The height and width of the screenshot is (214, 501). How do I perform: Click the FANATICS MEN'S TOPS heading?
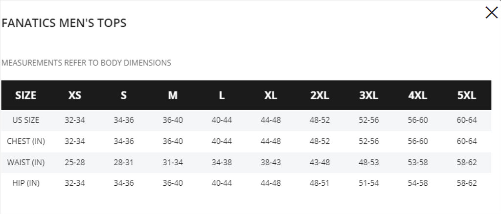tap(64, 23)
